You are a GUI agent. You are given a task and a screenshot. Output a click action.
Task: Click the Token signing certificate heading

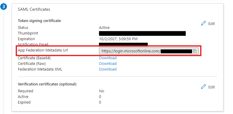(x=39, y=21)
